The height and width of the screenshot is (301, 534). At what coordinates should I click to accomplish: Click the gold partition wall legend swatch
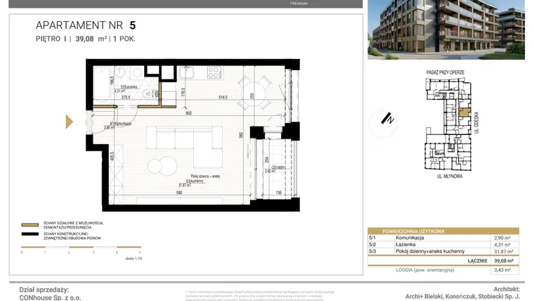coord(30,225)
